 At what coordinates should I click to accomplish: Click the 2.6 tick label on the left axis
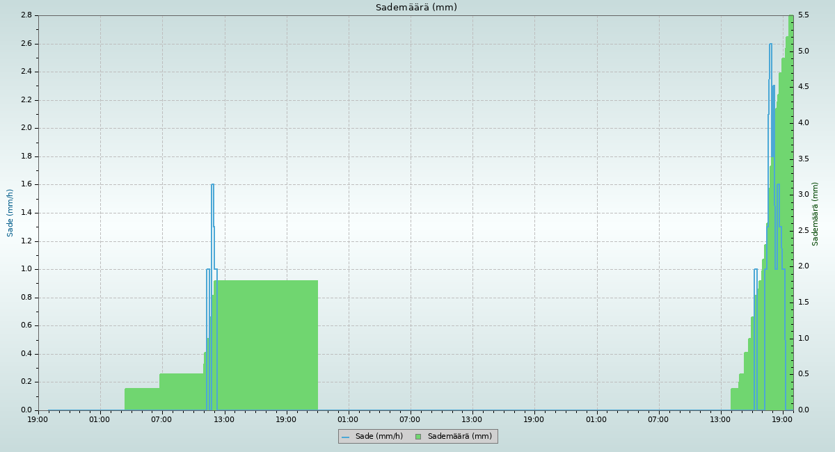26,44
